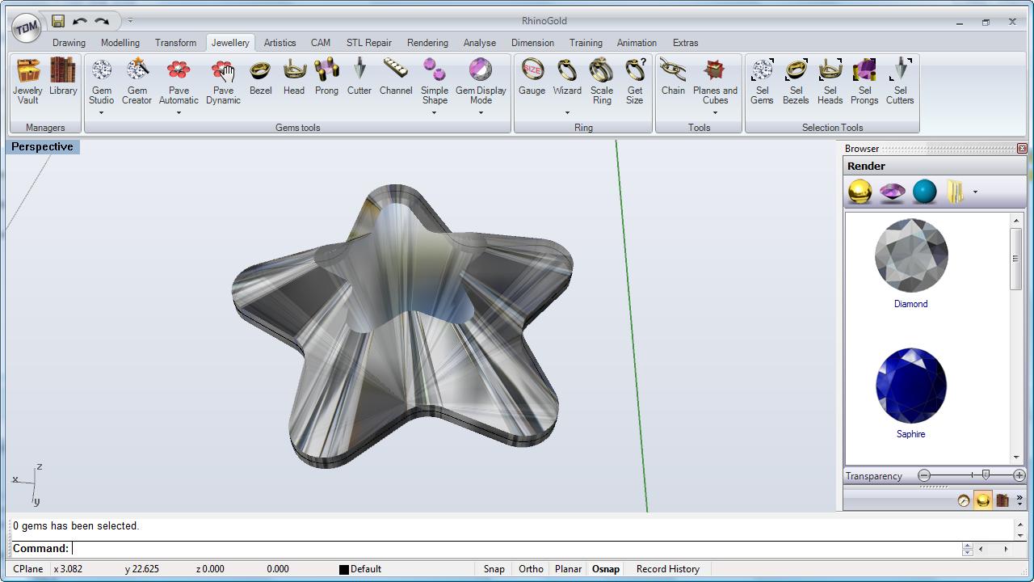Select the Cutter tool
The height and width of the screenshot is (582, 1034).
click(x=359, y=77)
